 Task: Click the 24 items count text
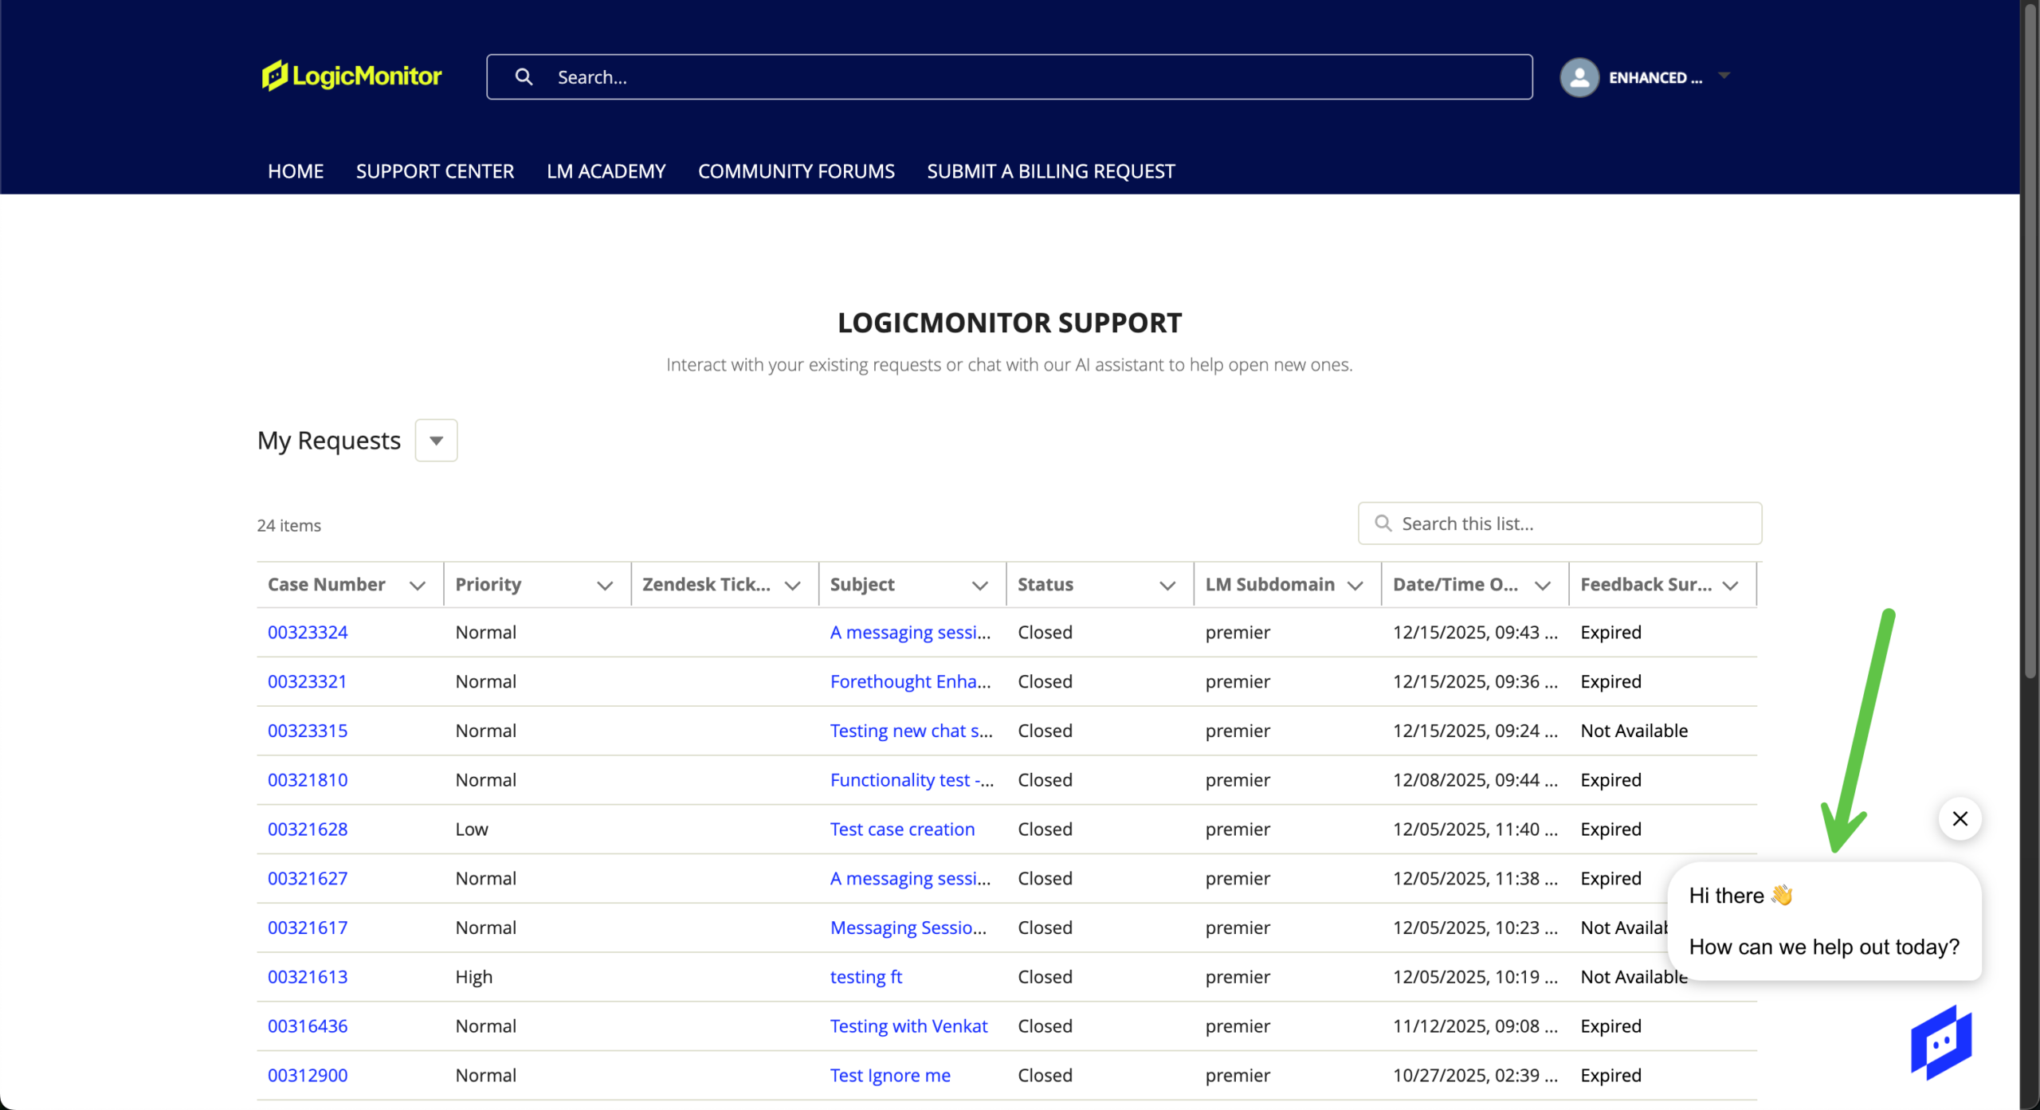288,525
